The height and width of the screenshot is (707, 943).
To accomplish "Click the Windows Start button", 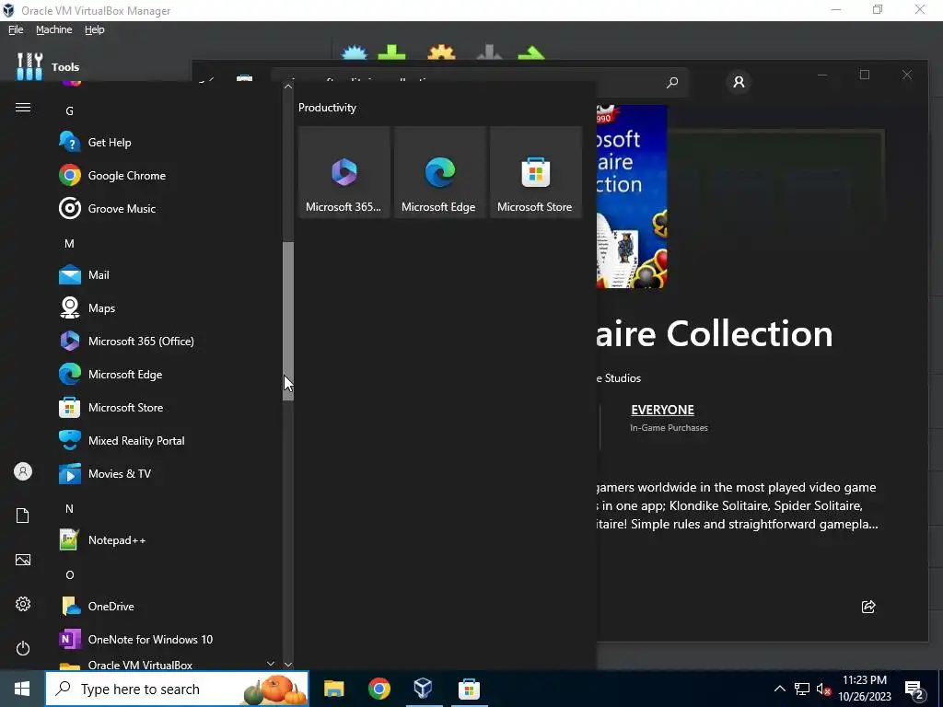I will tap(22, 689).
